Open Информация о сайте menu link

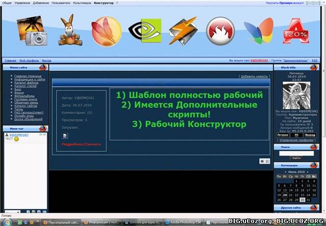[30, 79]
